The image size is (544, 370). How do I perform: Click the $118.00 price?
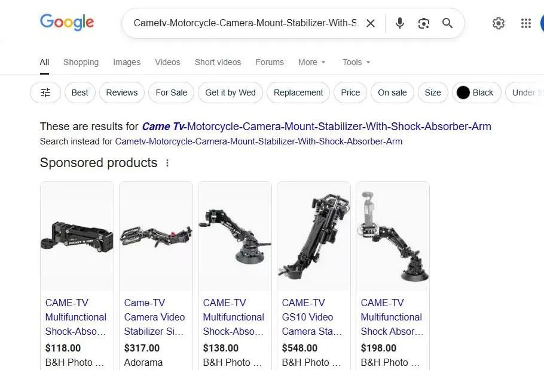point(63,348)
